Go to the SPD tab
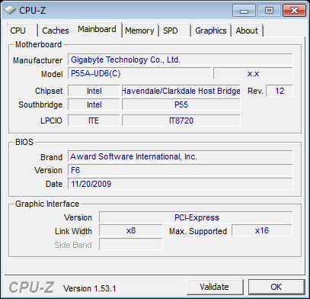This screenshot has width=310, height=299. 174,31
